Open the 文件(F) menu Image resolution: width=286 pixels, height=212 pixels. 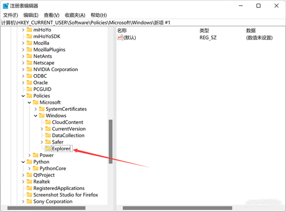click(10, 15)
